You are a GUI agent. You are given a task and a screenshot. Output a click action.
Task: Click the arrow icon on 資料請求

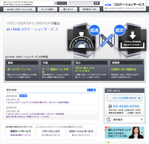142,119
